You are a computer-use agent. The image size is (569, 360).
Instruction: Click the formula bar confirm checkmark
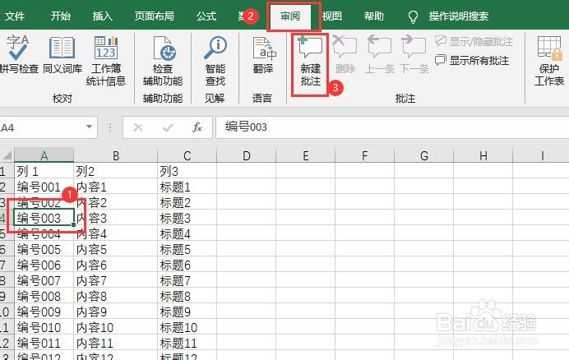[168, 127]
